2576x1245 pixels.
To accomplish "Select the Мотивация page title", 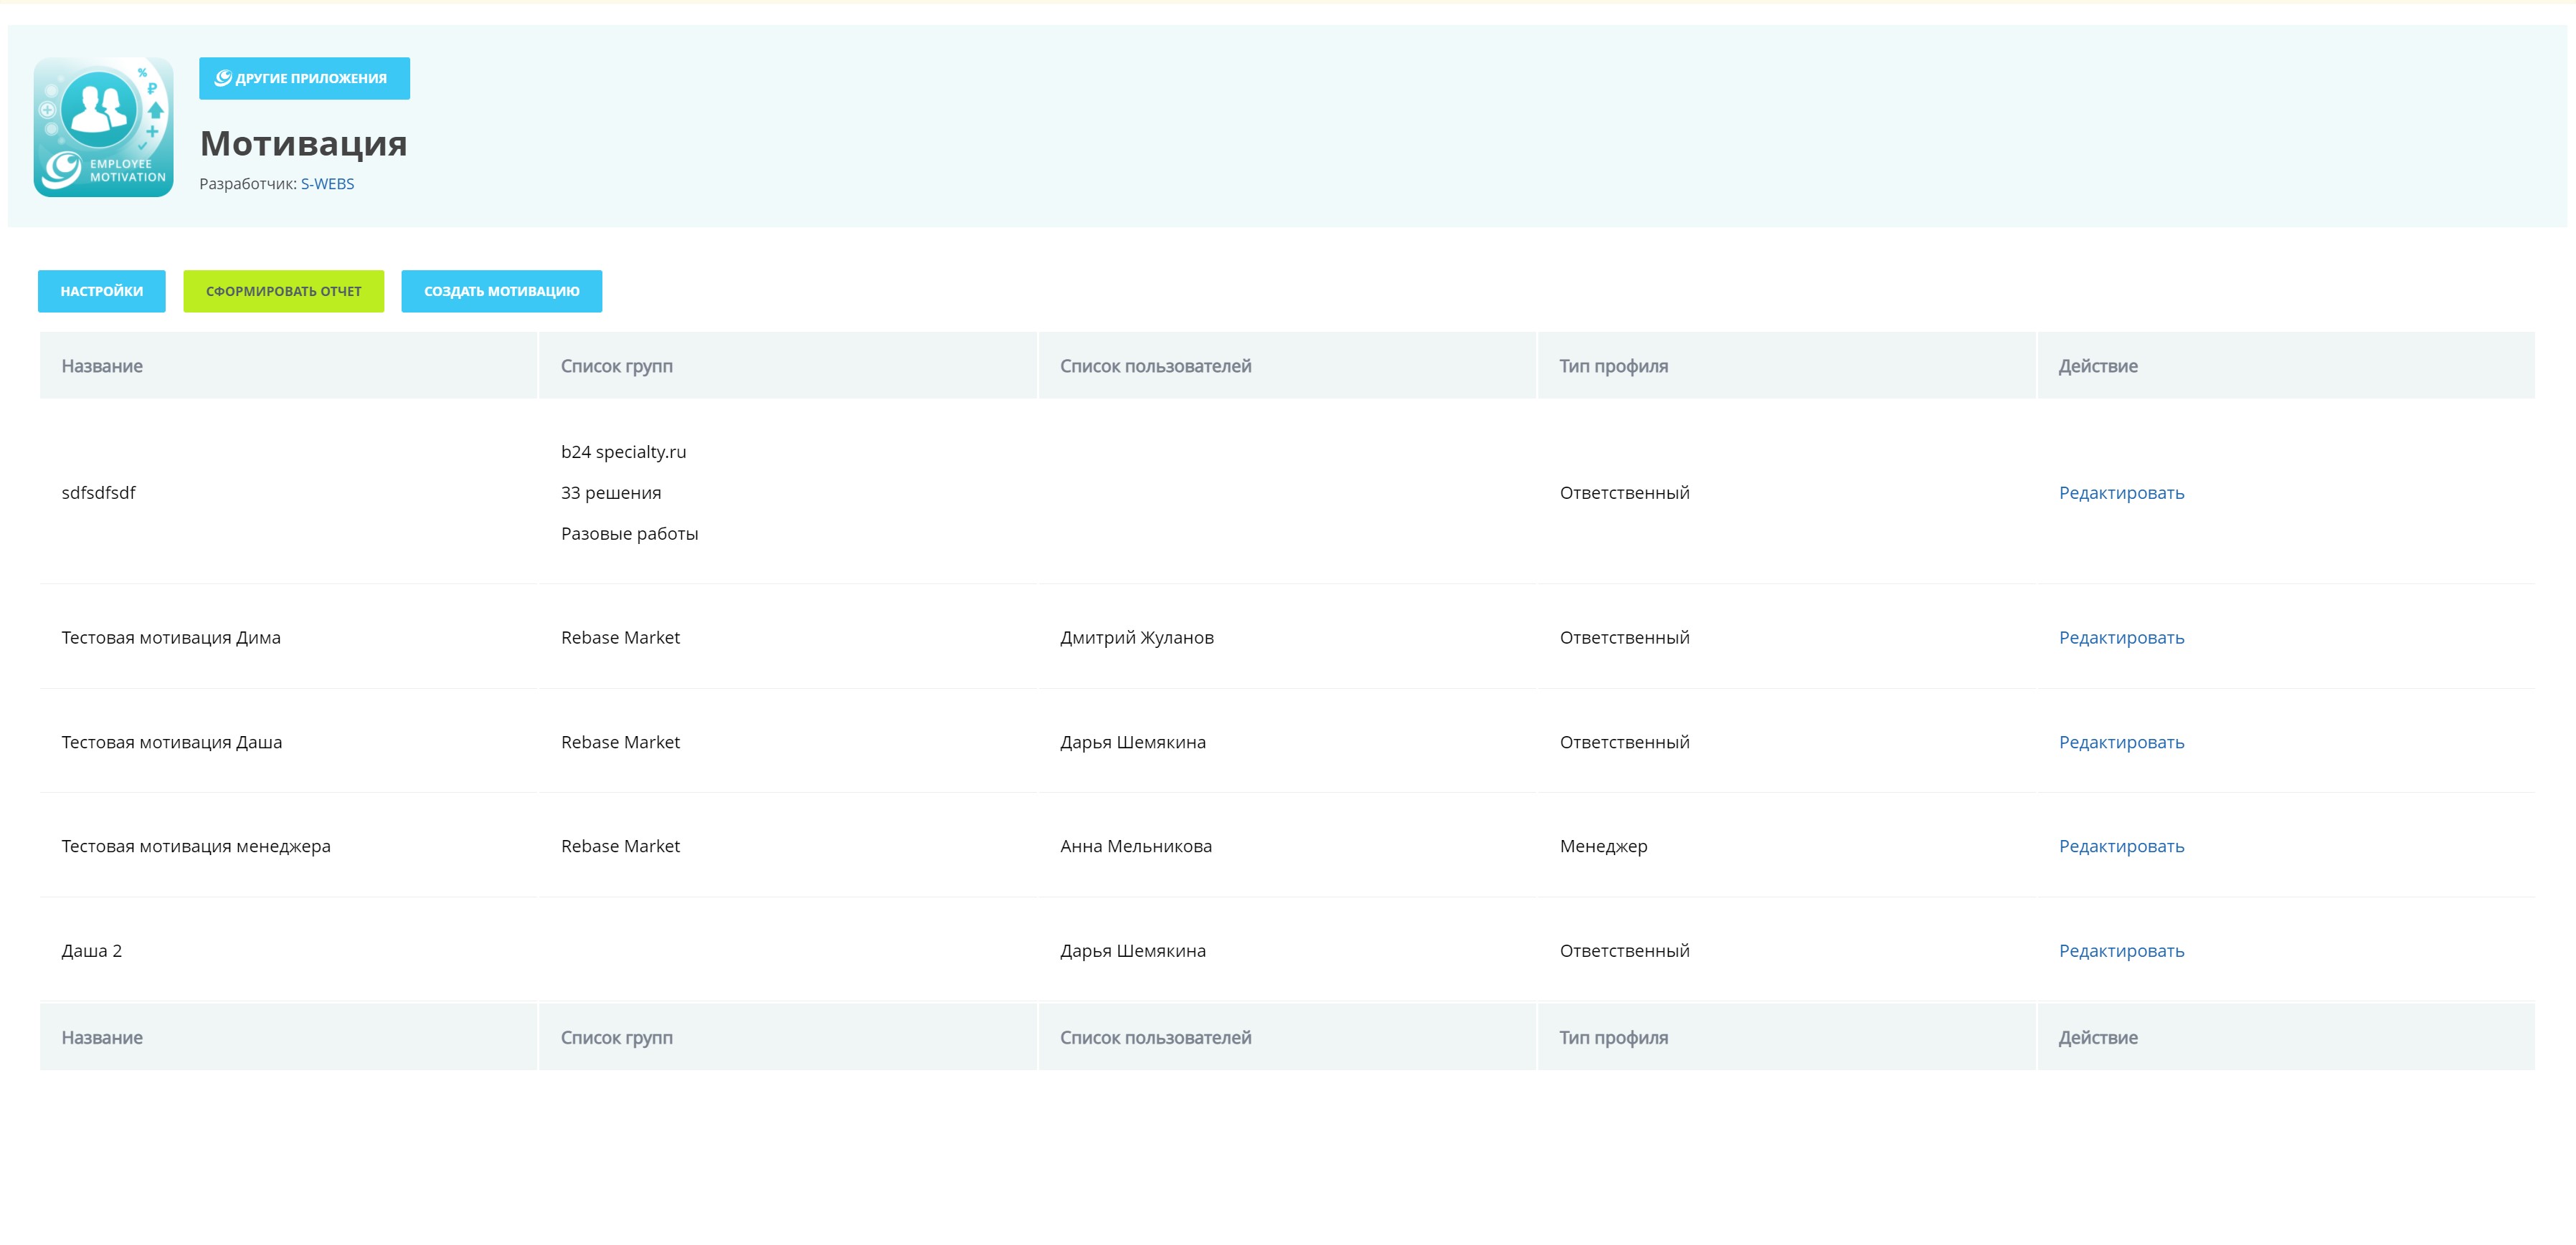I will 303,144.
